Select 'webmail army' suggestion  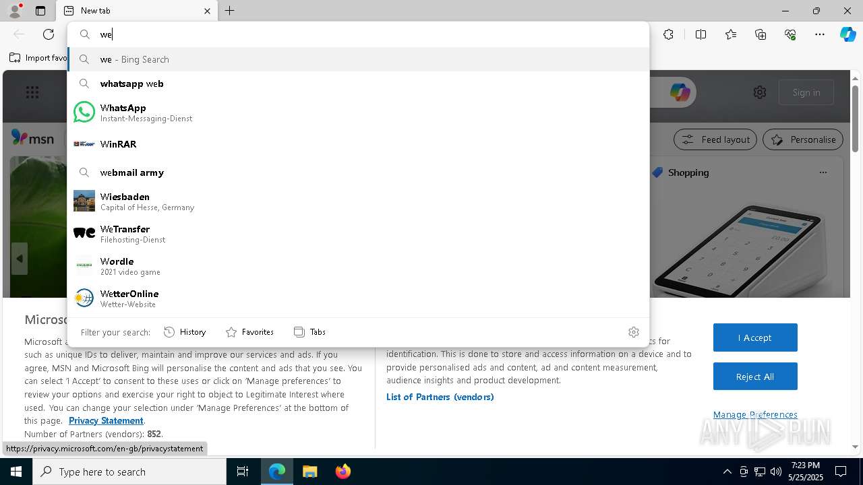[358, 172]
